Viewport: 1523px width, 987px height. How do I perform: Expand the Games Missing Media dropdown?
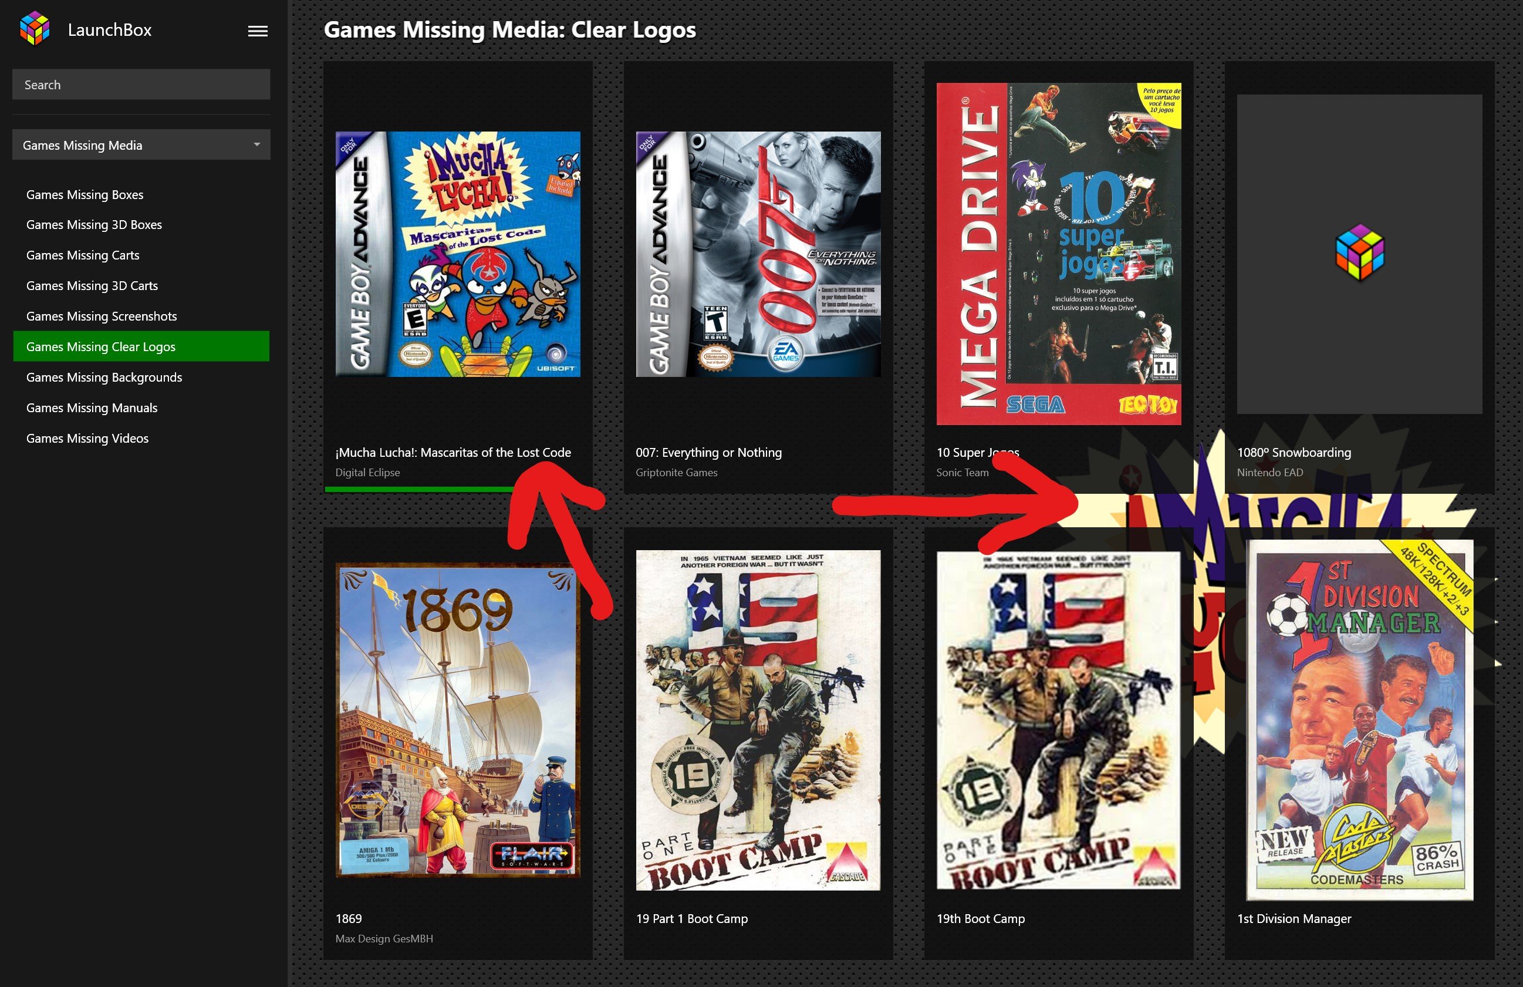pyautogui.click(x=141, y=144)
